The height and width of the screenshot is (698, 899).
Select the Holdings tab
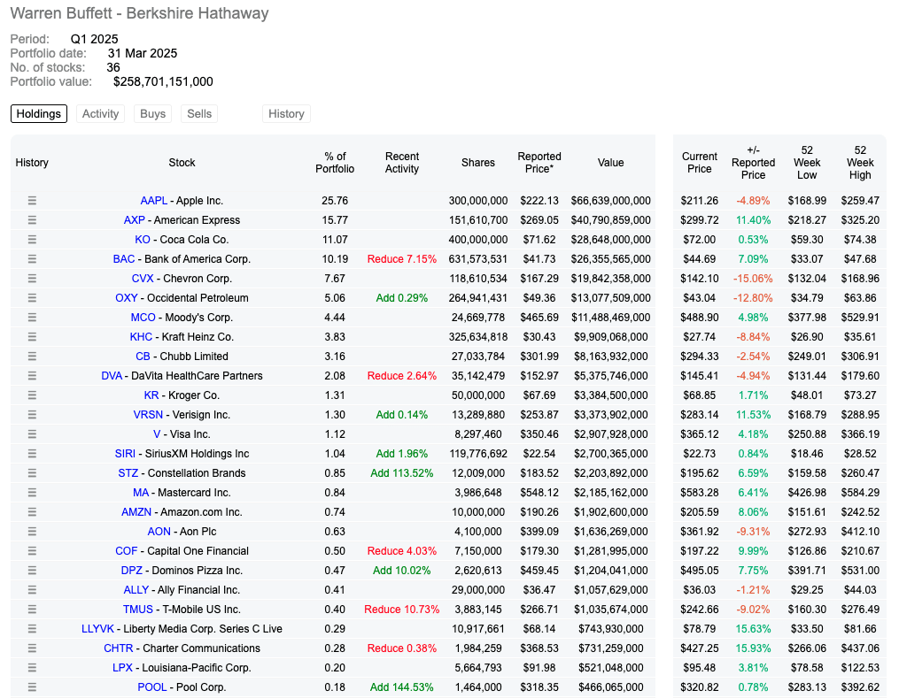[38, 113]
